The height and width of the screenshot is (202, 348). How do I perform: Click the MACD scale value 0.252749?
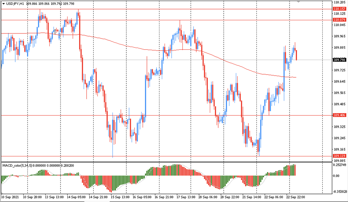click(340, 165)
